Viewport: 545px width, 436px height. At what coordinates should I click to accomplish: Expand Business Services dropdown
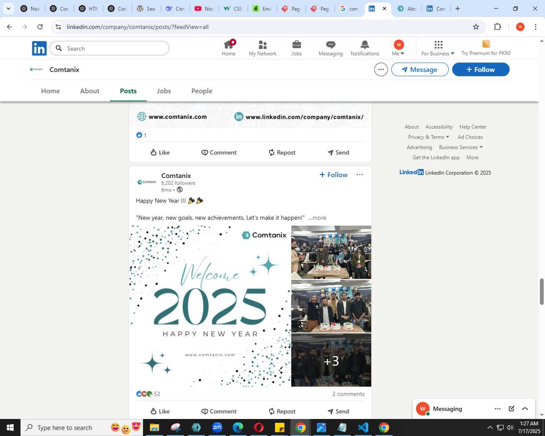461,147
